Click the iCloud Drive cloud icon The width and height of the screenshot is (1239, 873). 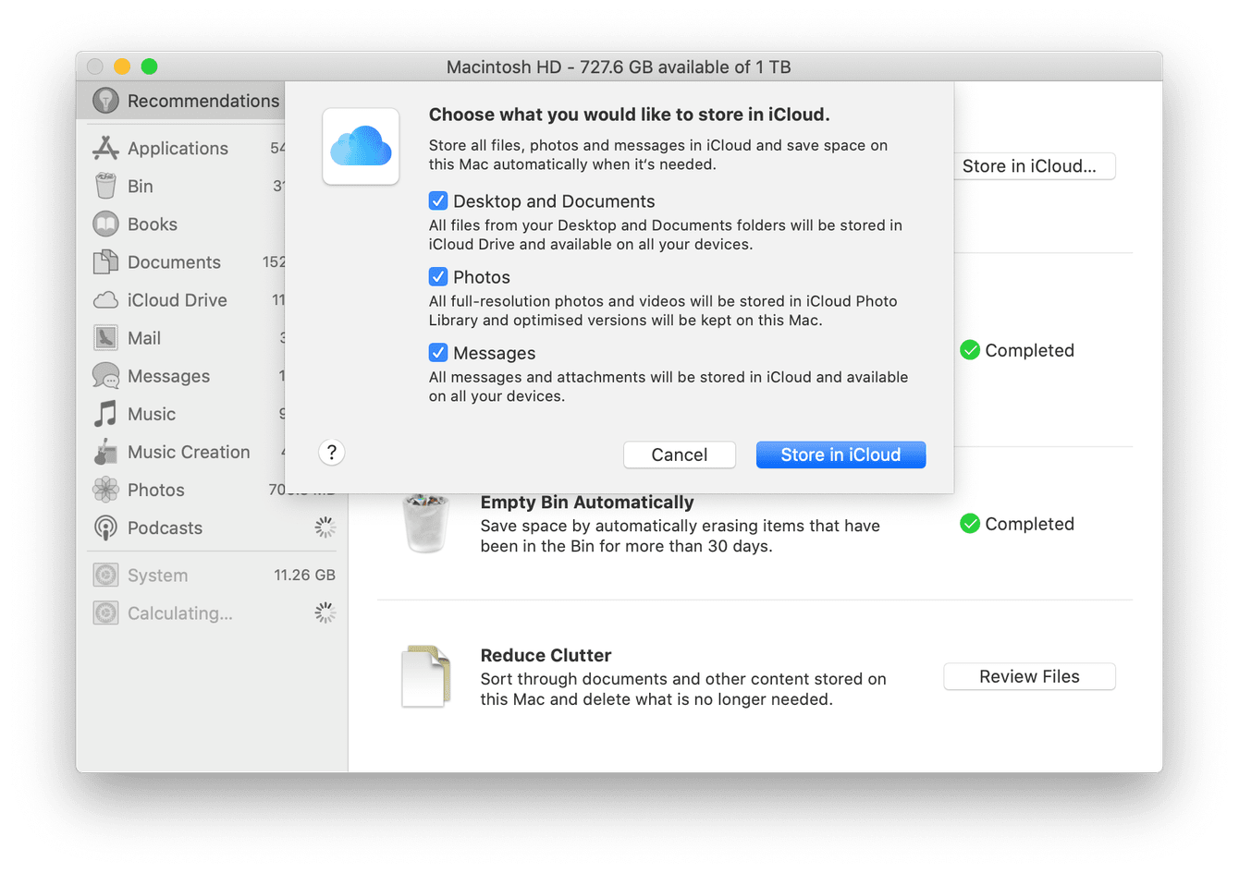(106, 299)
